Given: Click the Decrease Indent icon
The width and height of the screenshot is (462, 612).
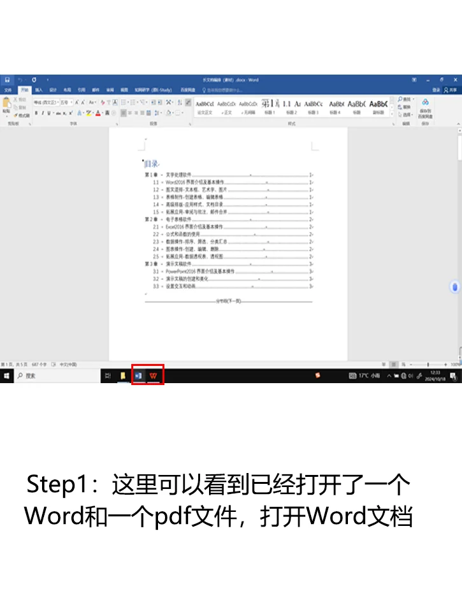Looking at the screenshot, I should pos(153,102).
